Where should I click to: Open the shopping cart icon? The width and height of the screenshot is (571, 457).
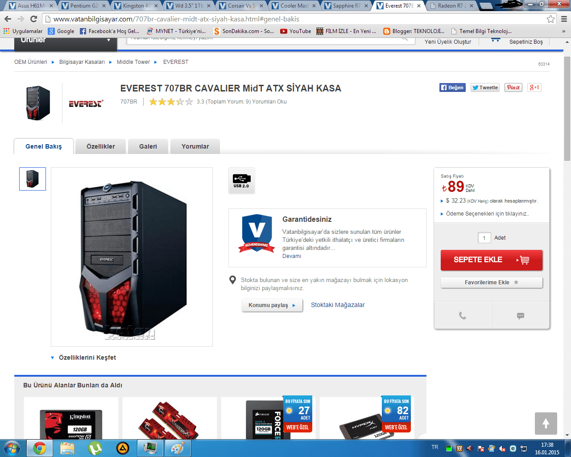click(495, 41)
